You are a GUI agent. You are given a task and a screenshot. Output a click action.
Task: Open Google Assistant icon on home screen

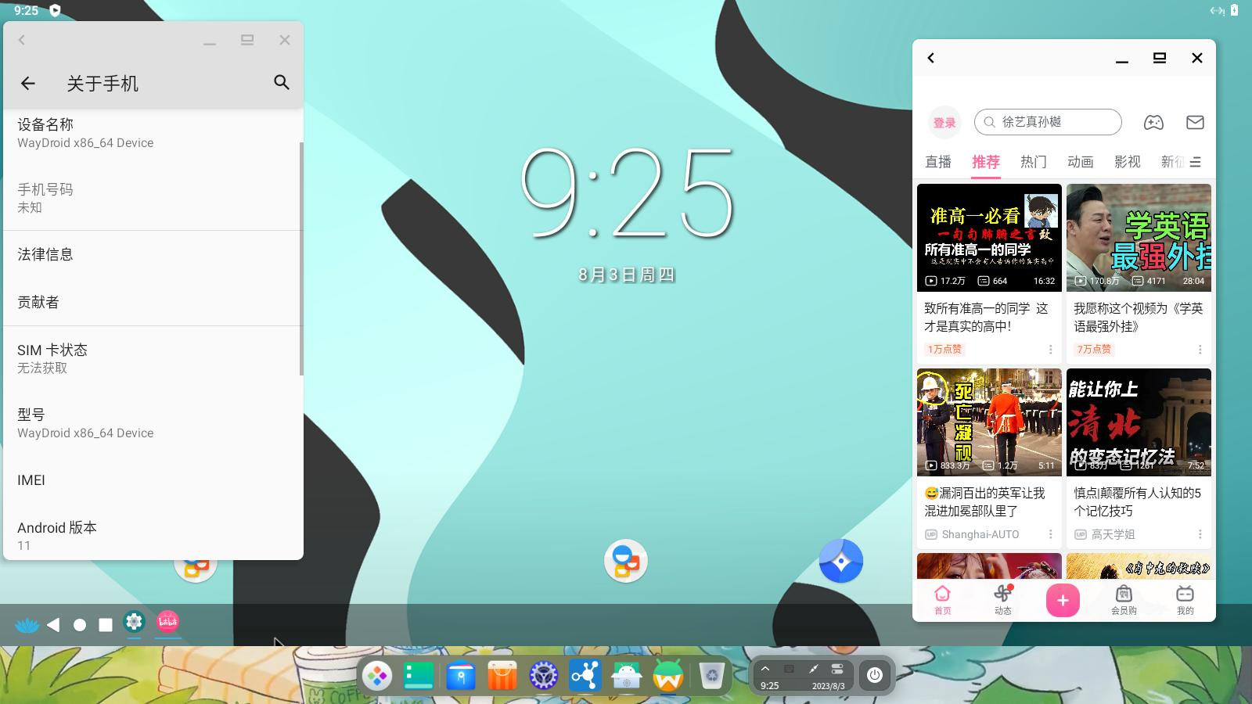[626, 561]
